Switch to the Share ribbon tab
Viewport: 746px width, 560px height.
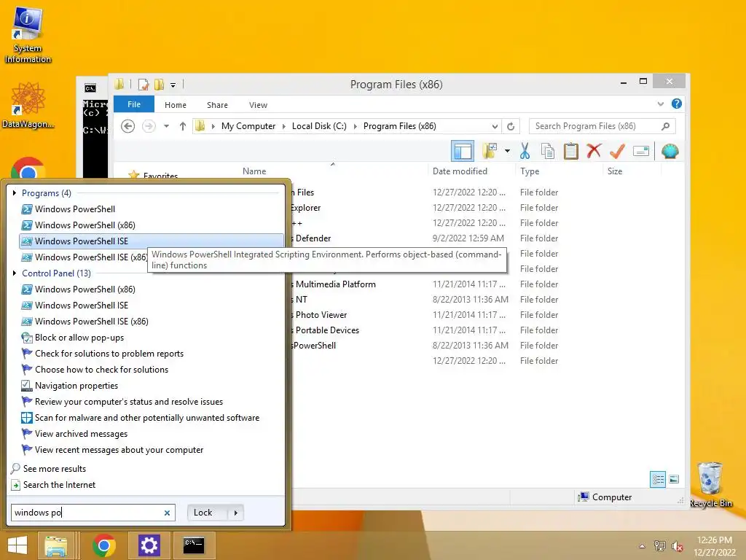(217, 105)
